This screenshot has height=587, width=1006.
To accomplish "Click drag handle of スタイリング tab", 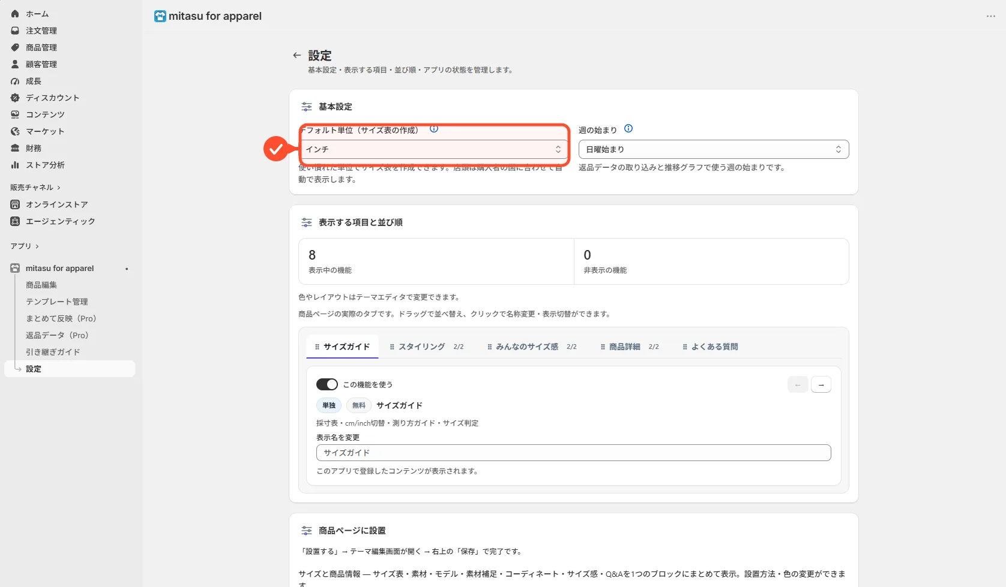I will (x=392, y=347).
